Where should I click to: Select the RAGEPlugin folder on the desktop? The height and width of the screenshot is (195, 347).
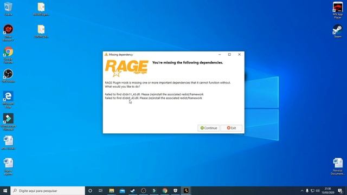(41, 9)
